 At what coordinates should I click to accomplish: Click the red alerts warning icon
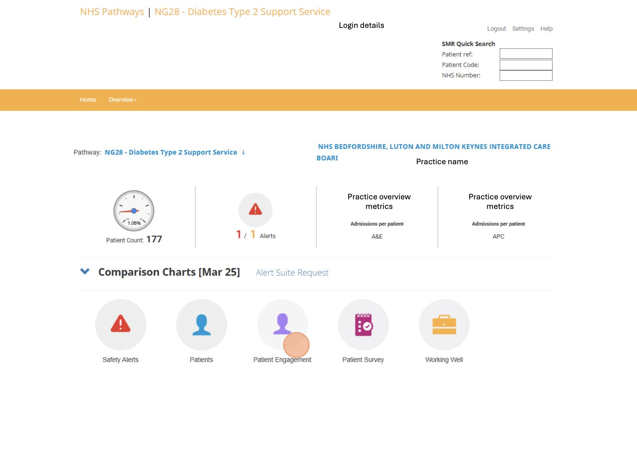point(255,210)
